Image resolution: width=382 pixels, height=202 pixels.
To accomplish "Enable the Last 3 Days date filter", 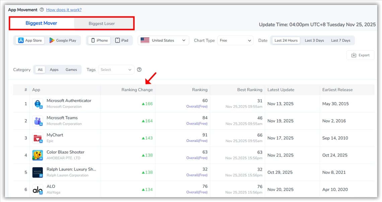I will 314,40.
